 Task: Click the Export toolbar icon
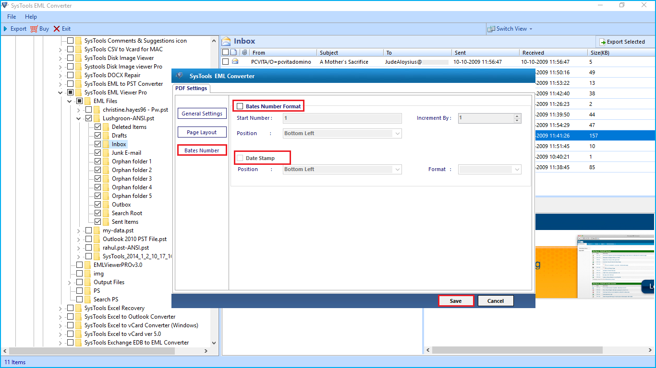coord(6,29)
